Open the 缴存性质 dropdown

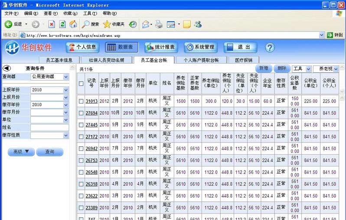[66, 135]
